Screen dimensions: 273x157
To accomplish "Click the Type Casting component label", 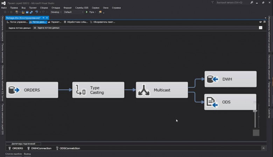I will [97, 90].
